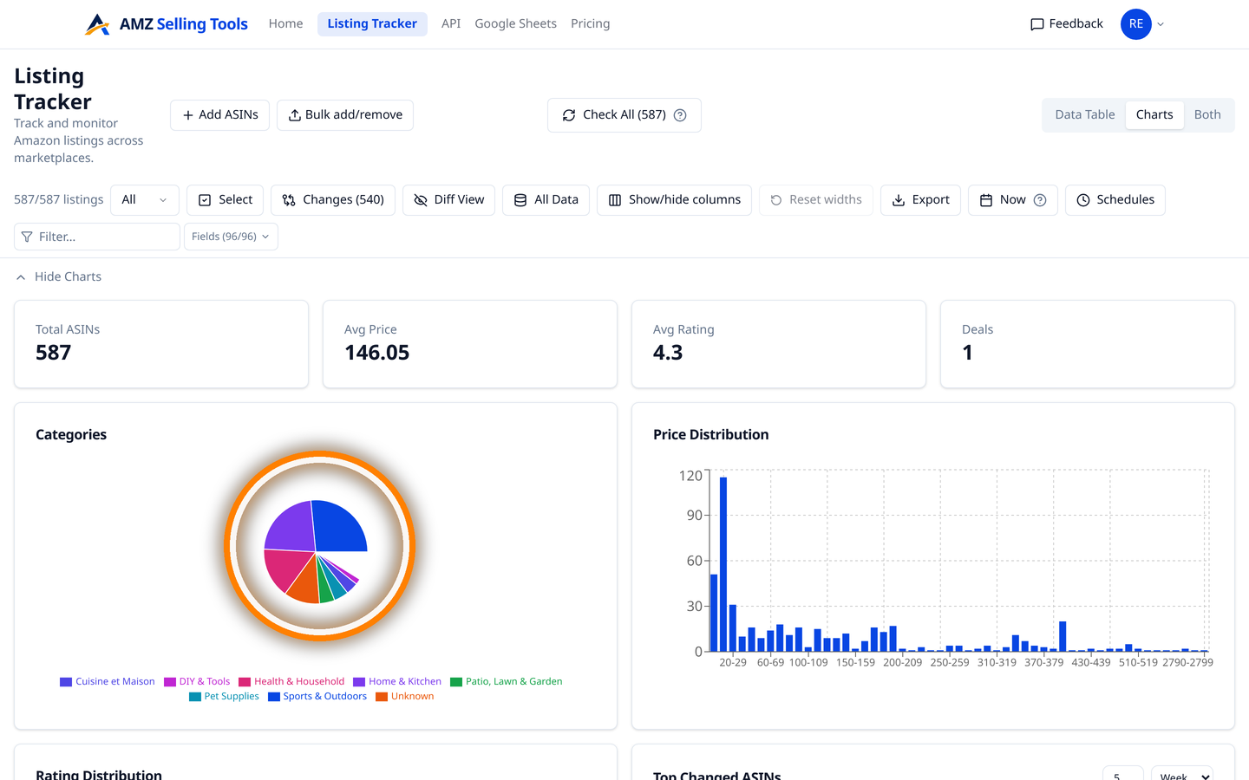Click Check All (587) button
The image size is (1249, 780).
624,115
